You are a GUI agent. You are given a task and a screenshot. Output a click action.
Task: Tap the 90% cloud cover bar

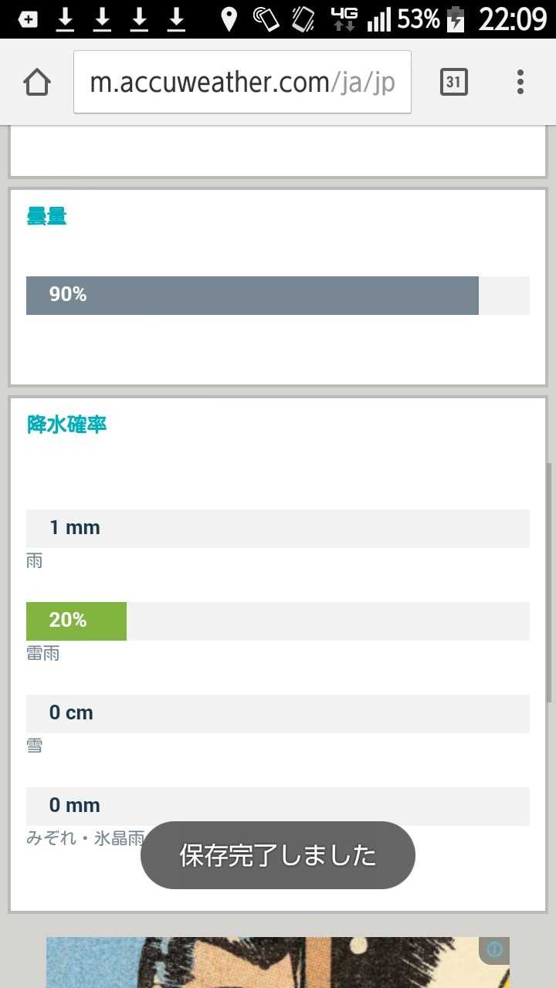pos(253,296)
